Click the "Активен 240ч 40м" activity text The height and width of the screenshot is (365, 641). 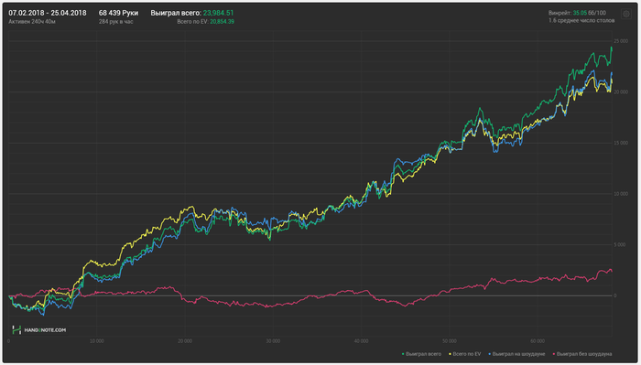tap(32, 22)
